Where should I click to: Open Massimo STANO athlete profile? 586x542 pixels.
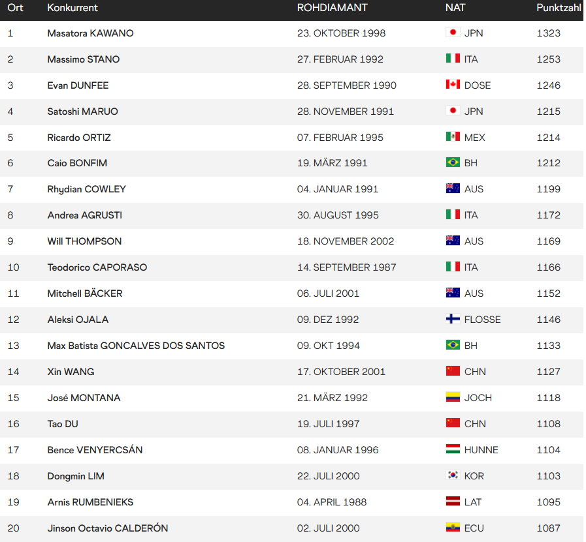[x=84, y=59]
